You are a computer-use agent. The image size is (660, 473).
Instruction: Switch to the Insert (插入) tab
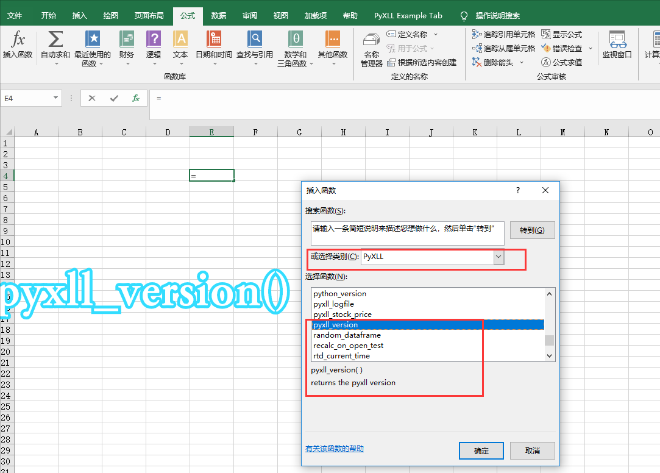click(x=80, y=16)
